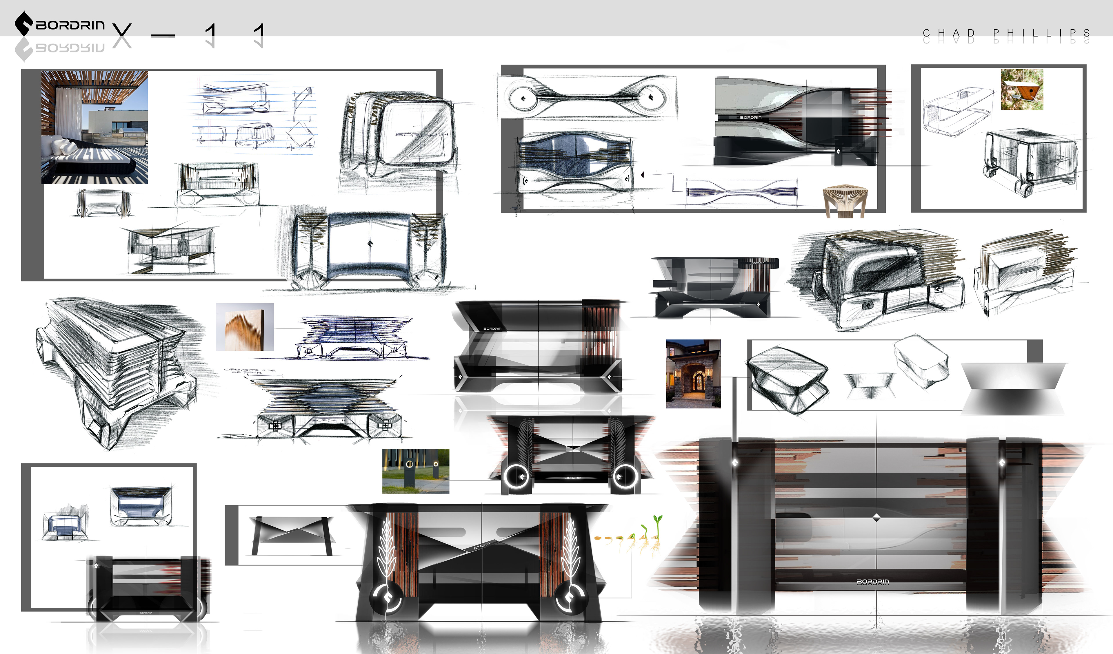Open the rooftop patio bed photo

94,127
